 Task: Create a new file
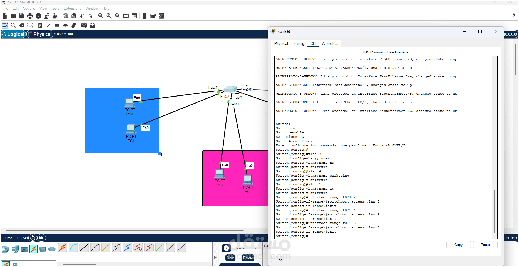click(5, 16)
